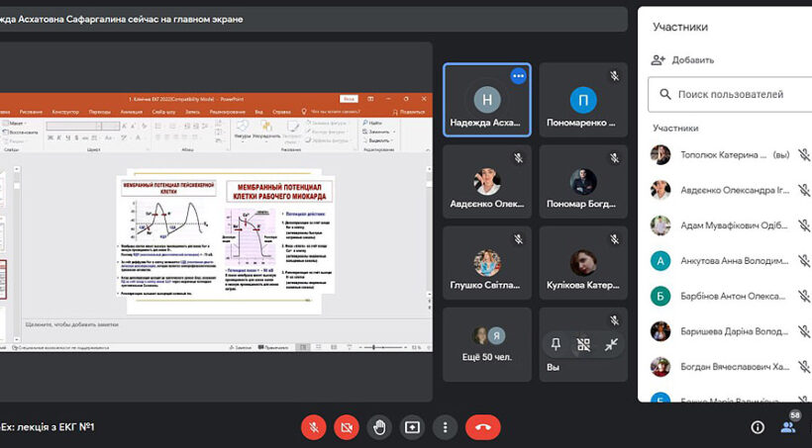Click Найти in PowerPoint editing group
Image resolution: width=812 pixels, height=448 pixels.
tap(372, 123)
